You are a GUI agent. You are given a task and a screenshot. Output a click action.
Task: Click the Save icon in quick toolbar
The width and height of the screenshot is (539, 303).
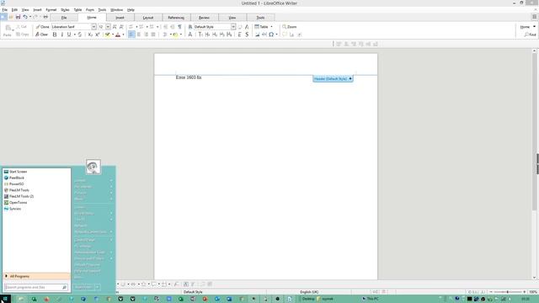pos(18,17)
